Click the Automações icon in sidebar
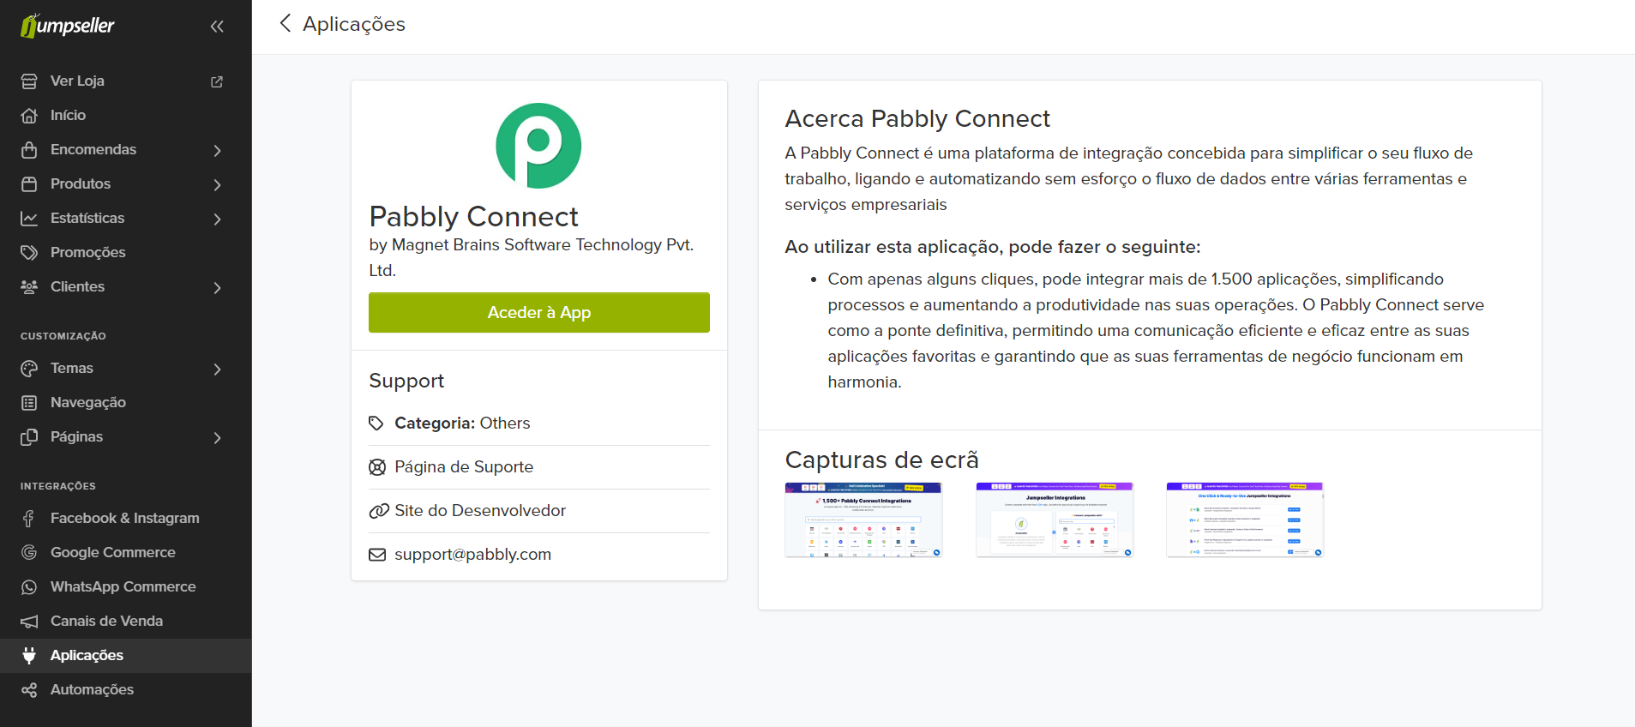The image size is (1635, 727). pyautogui.click(x=29, y=690)
